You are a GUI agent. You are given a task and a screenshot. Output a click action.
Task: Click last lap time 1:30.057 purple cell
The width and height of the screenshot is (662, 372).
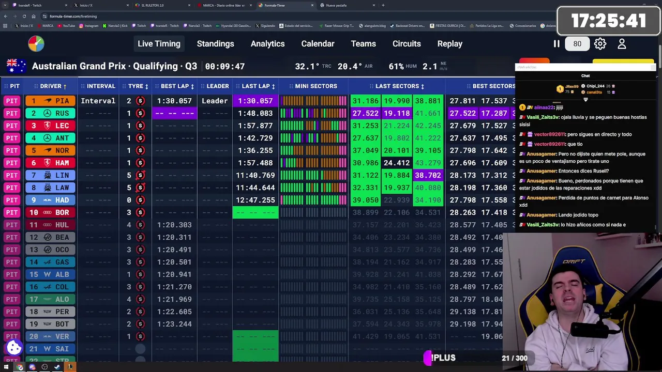[x=255, y=101]
